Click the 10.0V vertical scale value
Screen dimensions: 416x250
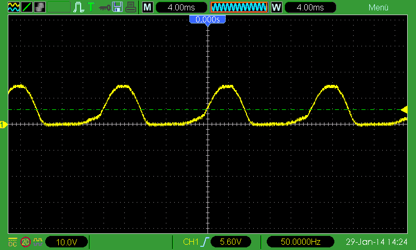[67, 242]
